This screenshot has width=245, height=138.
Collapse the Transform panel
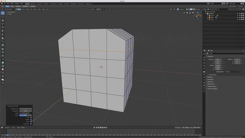pos(210,56)
